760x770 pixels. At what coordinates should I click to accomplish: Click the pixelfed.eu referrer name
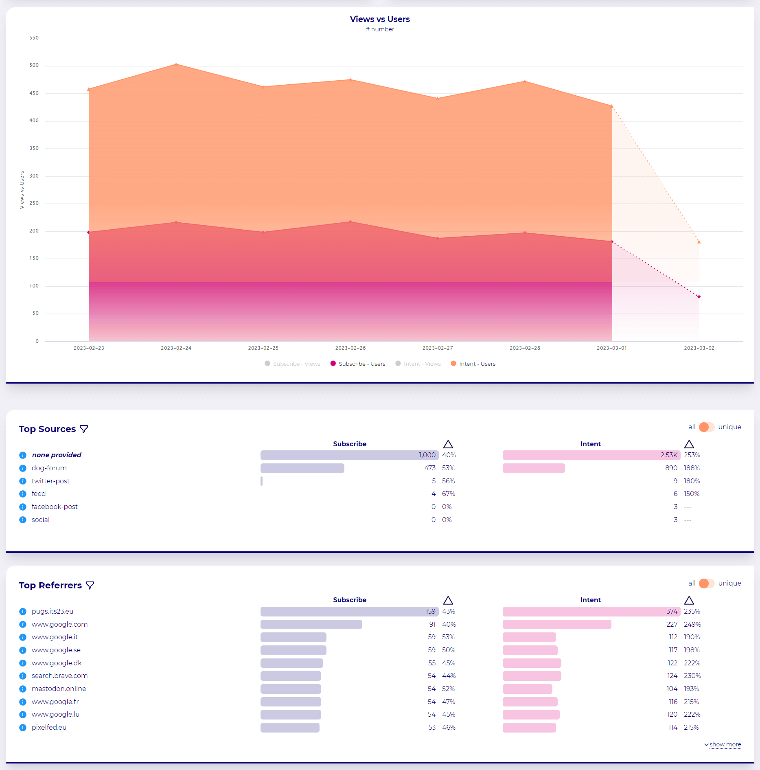[49, 728]
